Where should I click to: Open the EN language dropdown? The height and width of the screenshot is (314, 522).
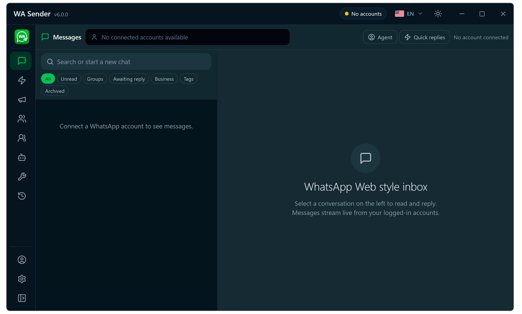click(408, 14)
